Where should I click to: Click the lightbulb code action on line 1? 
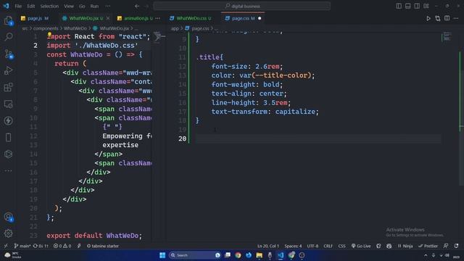49,35
